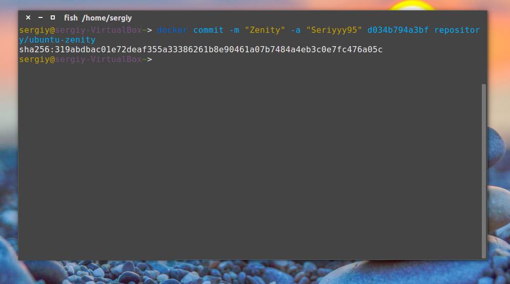Click the word repositor at the line end
Image resolution: width=510 pixels, height=284 pixels.
coord(457,30)
